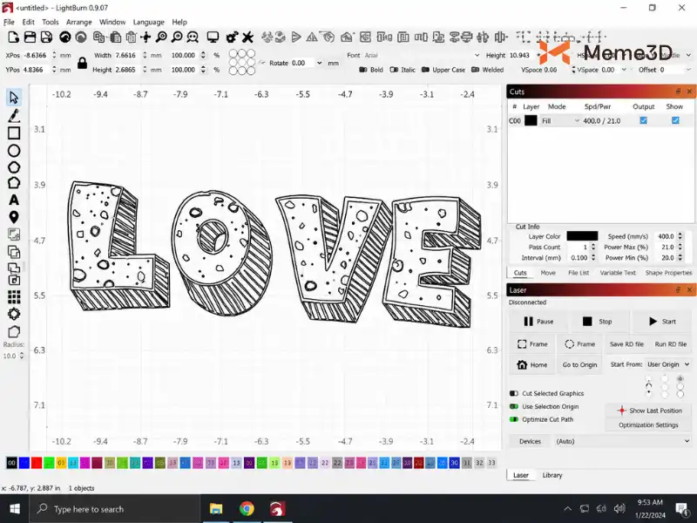Viewport: 697px width, 523px height.
Task: Choose the Rectangle drawing tool
Action: tap(14, 133)
